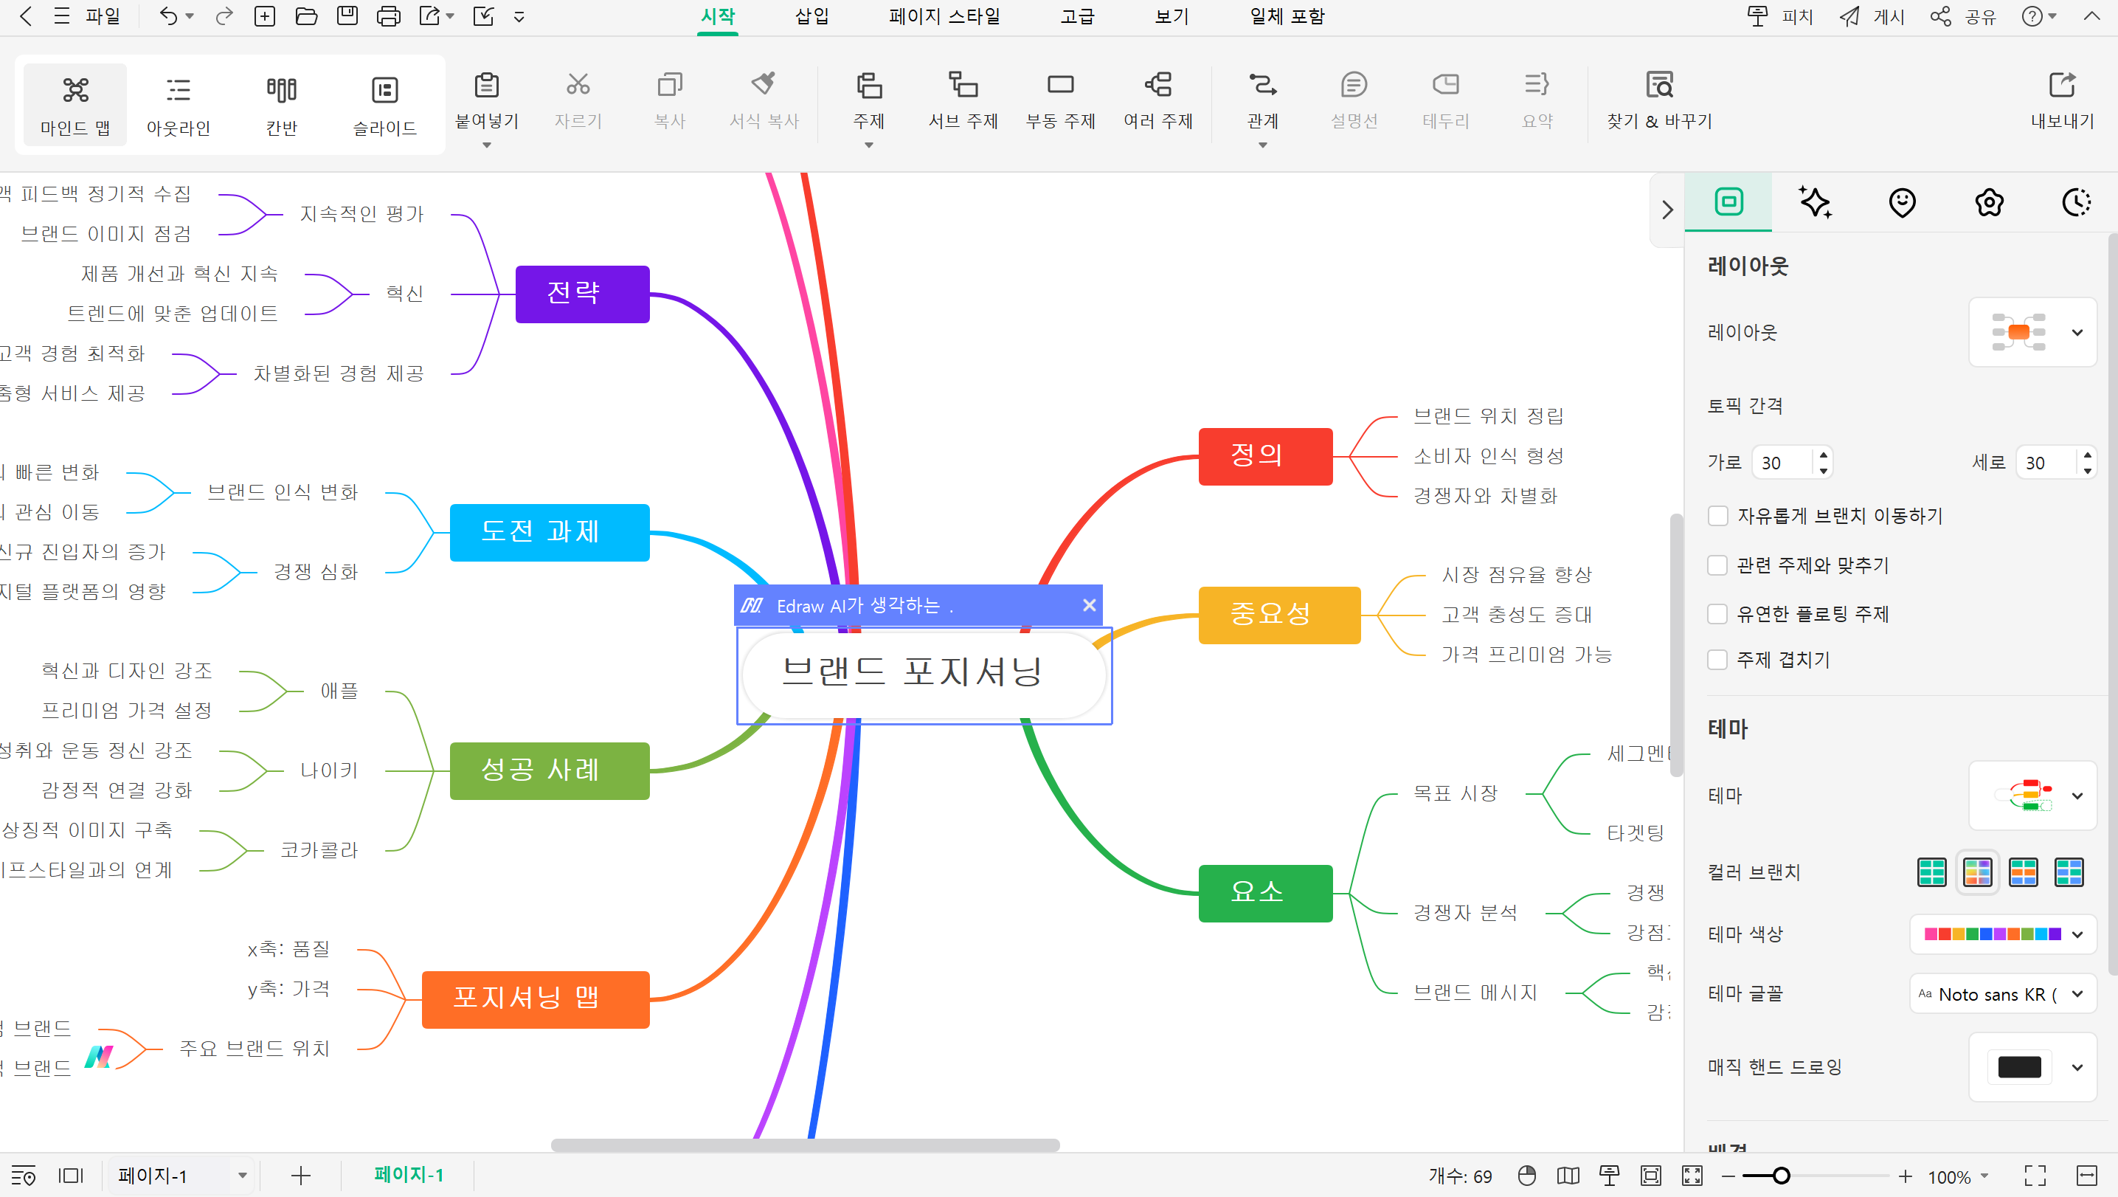The width and height of the screenshot is (2118, 1197).
Task: Close the Edraw AI thinking bar
Action: (x=1090, y=604)
